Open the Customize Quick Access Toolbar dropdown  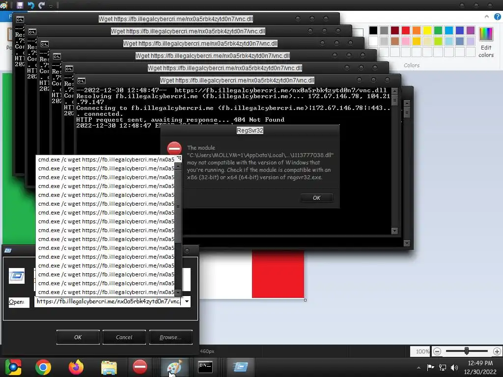[x=51, y=6]
